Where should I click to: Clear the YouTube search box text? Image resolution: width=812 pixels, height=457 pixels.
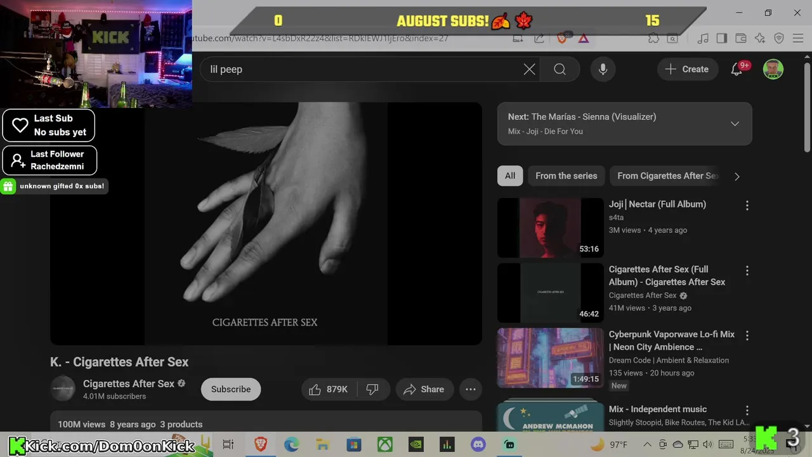point(529,69)
